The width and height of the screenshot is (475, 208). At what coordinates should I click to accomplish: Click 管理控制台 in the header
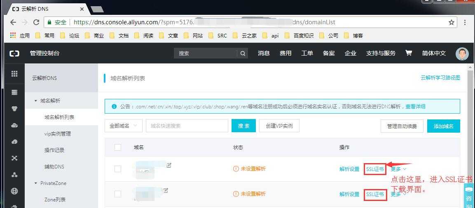pos(44,53)
